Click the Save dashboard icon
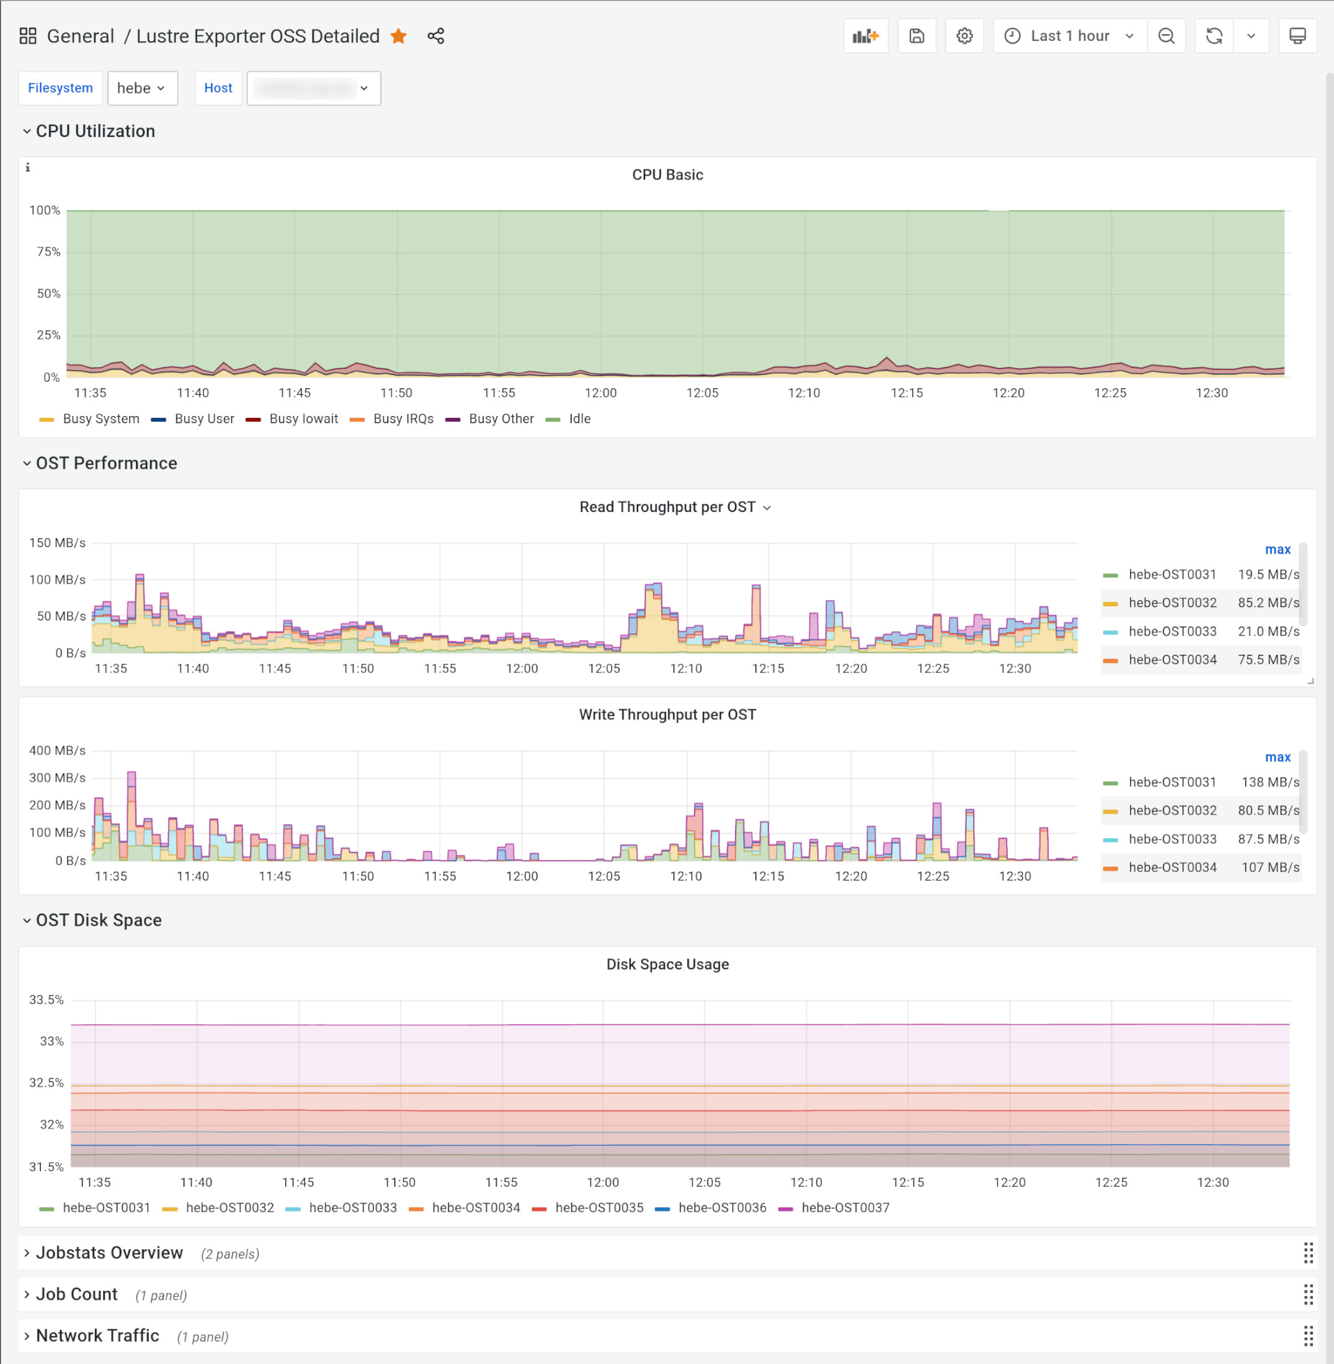This screenshot has height=1364, width=1334. click(x=917, y=36)
